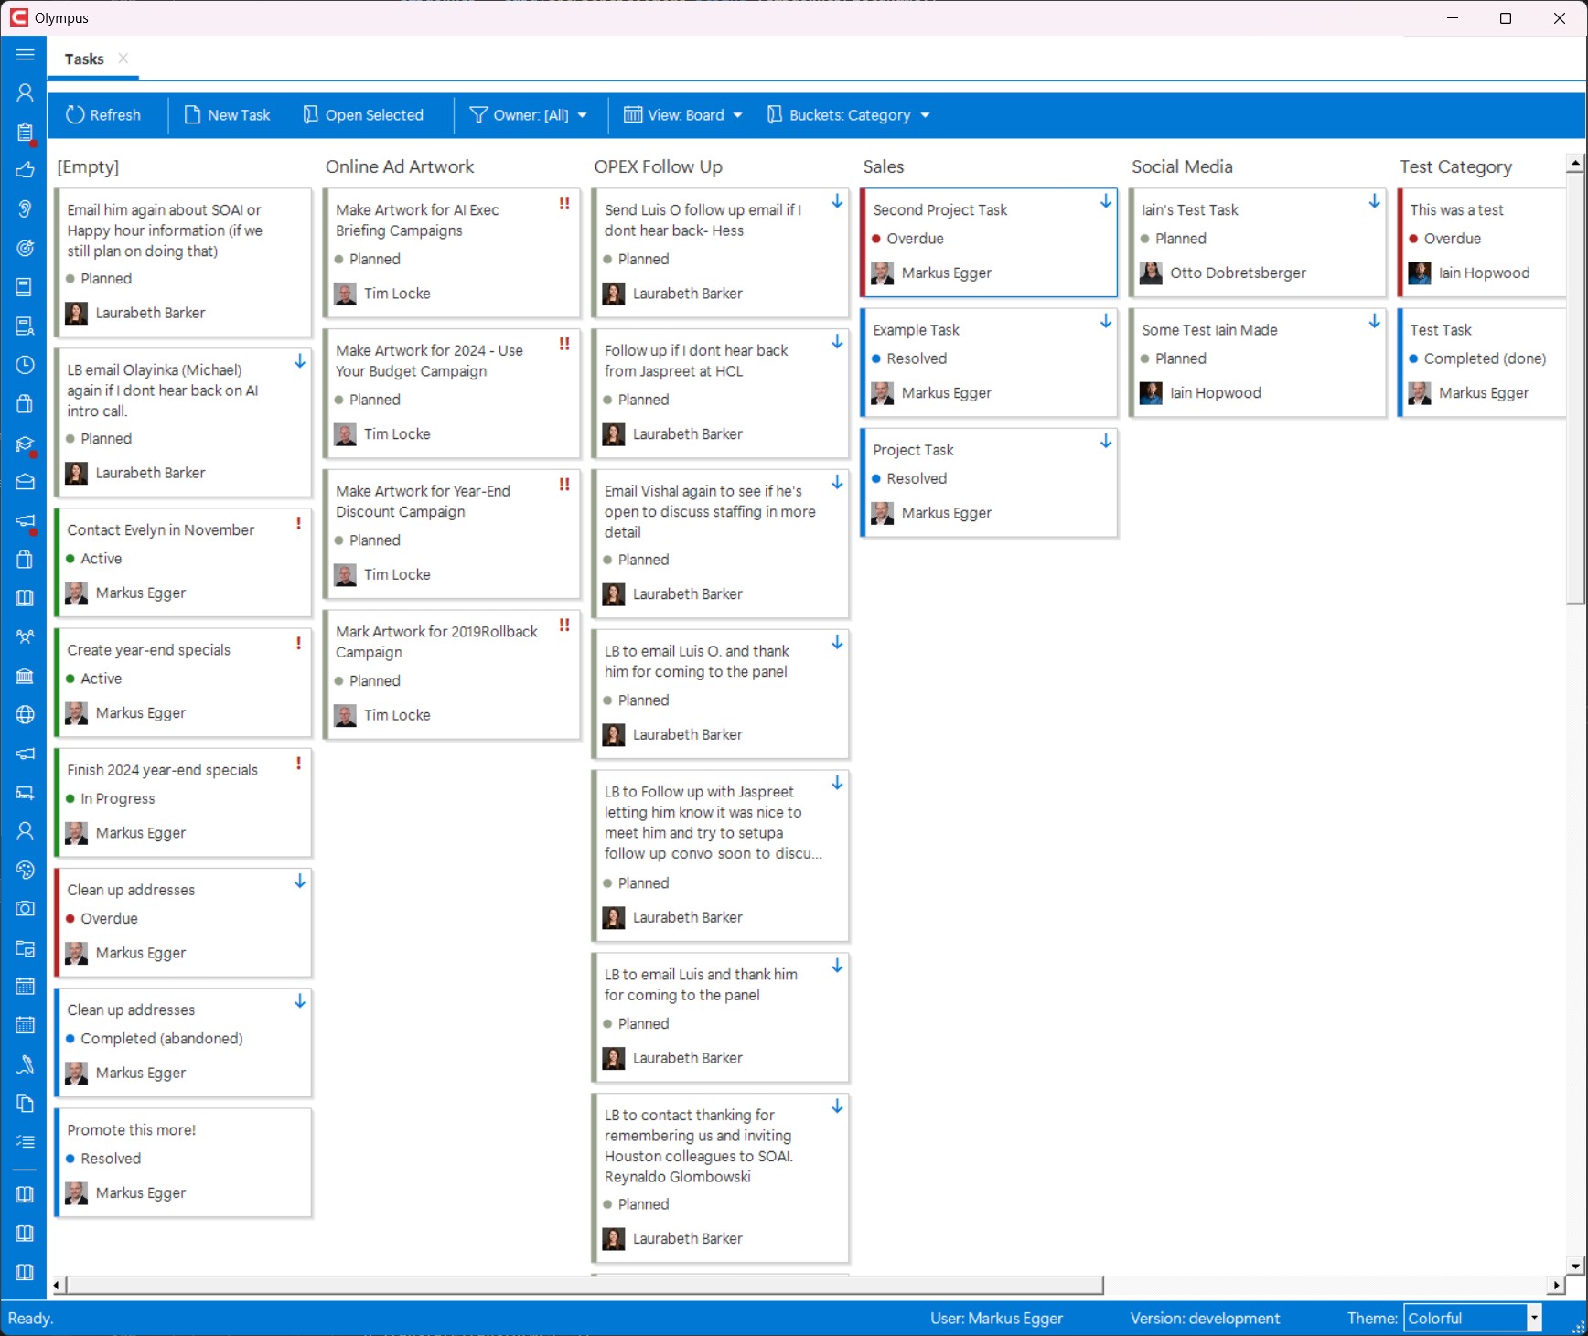Click the book-with-person sidebar icon
Image resolution: width=1588 pixels, height=1336 pixels.
tap(25, 326)
